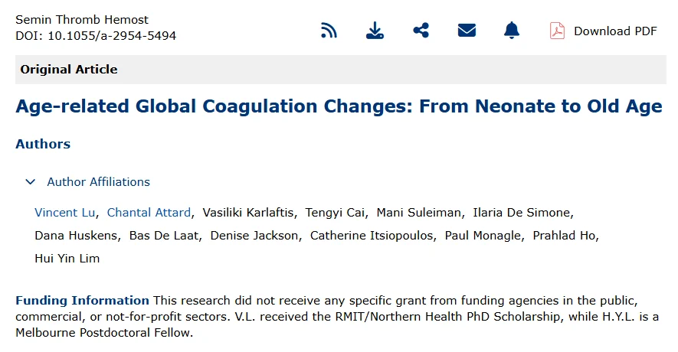Click the RSS feed icon
This screenshot has width=678, height=352.
(x=329, y=31)
